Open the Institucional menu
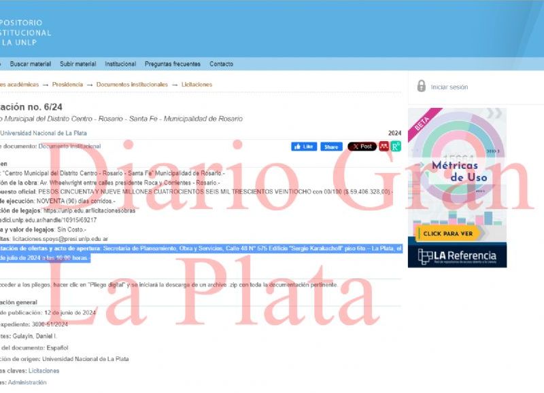This screenshot has width=544, height=393. [x=120, y=64]
